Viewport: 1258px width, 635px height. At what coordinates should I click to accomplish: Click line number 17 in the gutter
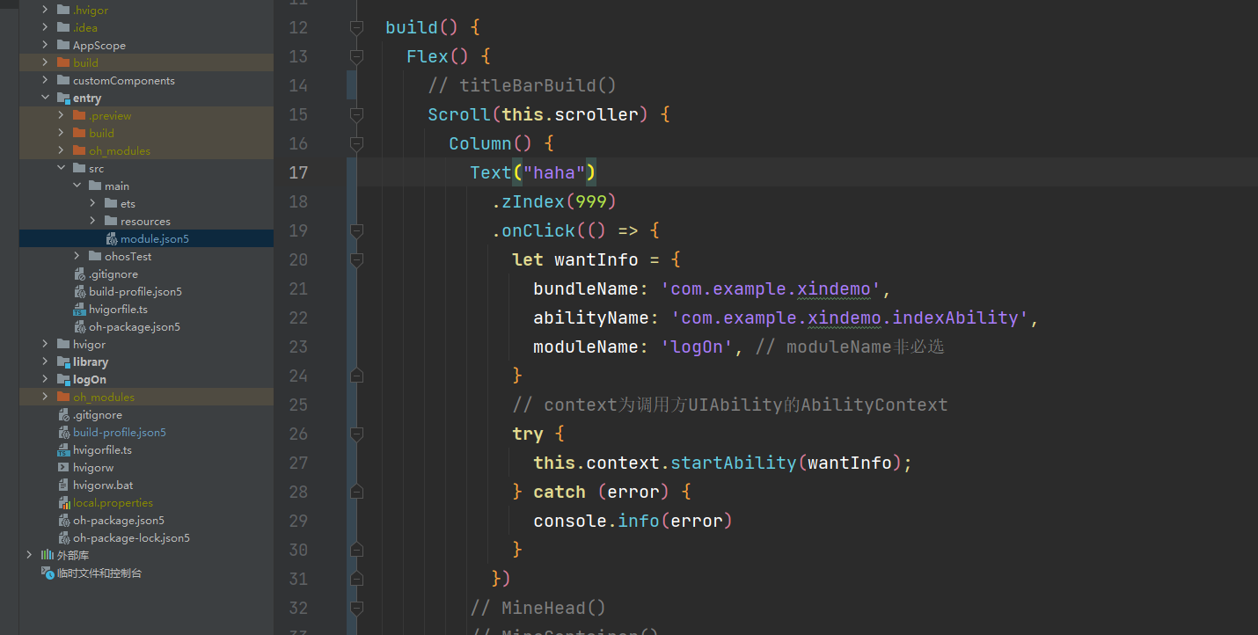point(298,173)
